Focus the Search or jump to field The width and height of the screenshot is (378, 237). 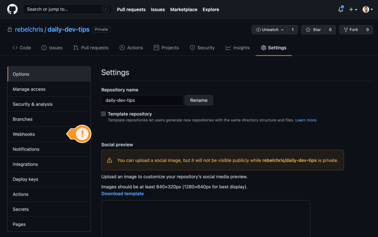point(67,9)
